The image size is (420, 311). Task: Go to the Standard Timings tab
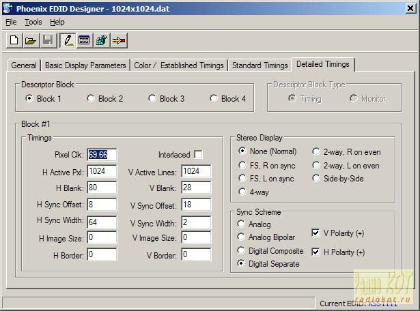click(x=260, y=65)
